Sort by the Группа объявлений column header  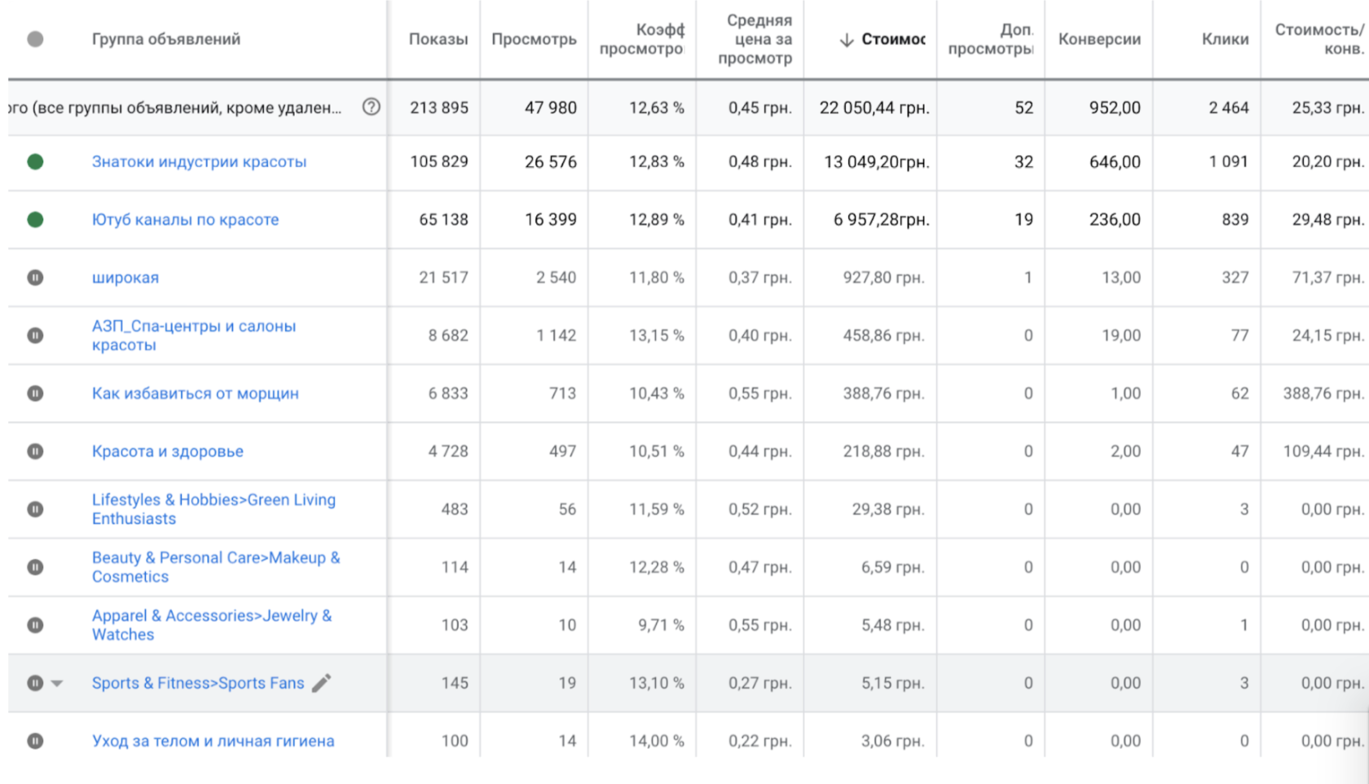(166, 39)
